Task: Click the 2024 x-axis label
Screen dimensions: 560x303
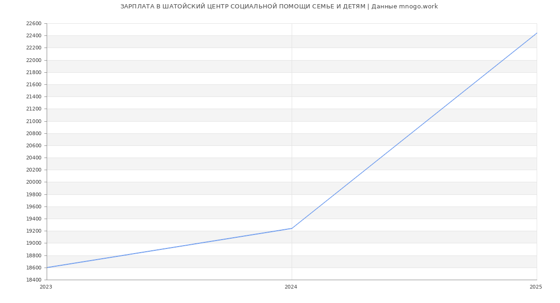Action: (291, 287)
